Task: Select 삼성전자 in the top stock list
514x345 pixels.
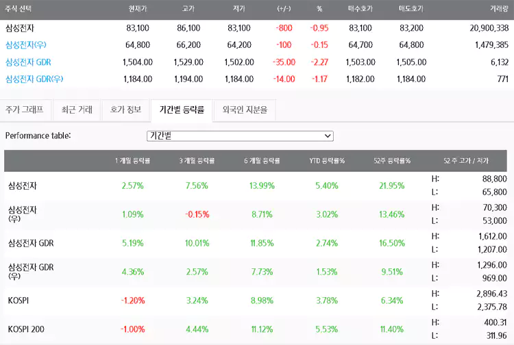Action: click(20, 28)
